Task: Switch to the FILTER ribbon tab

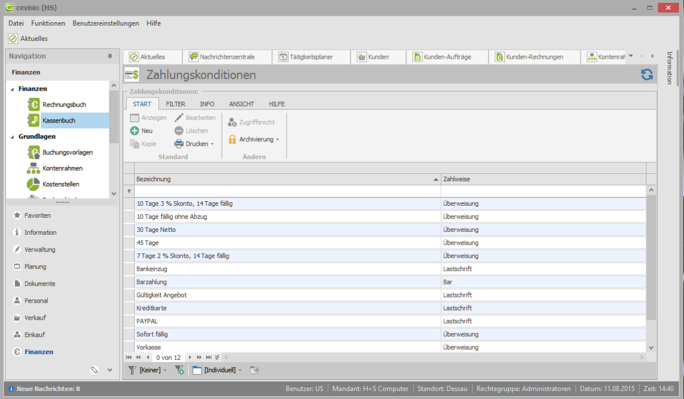Action: [x=176, y=104]
